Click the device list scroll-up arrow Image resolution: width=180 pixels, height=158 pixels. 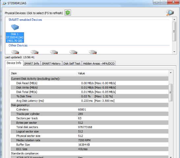pyautogui.click(x=174, y=20)
